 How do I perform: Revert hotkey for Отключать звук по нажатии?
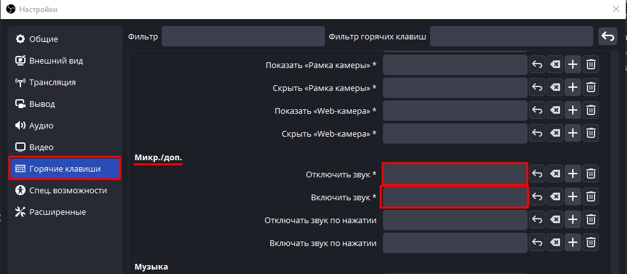click(537, 219)
